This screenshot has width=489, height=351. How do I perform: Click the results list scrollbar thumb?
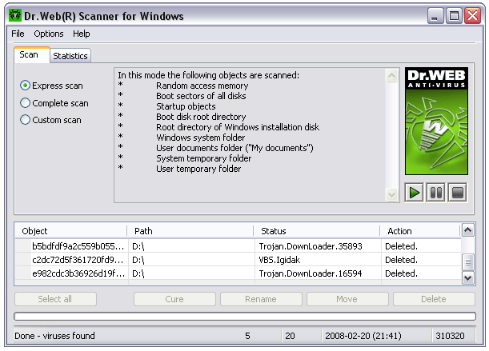(468, 262)
